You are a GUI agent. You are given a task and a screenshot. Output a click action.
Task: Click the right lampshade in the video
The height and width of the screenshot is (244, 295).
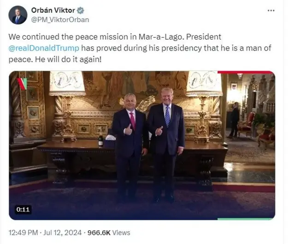(x=204, y=83)
